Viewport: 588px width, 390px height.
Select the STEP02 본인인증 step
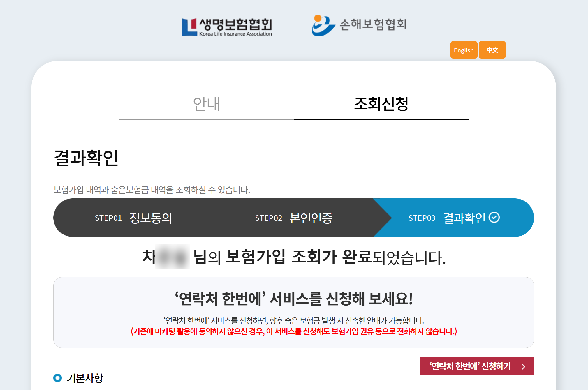pos(294,217)
